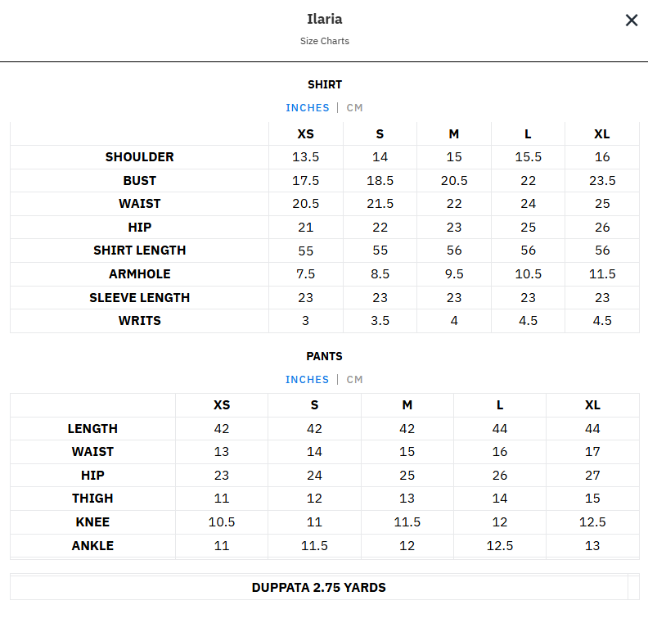
Task: Click the pants ANKLE row label
Action: 92,546
